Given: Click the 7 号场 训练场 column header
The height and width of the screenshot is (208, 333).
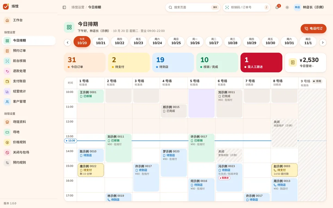Looking at the screenshot, I should tap(257, 83).
